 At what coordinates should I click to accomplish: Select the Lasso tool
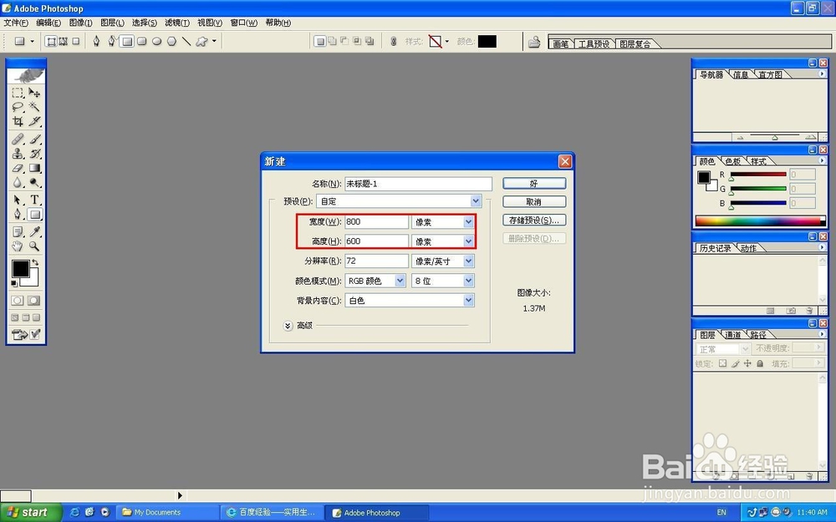tap(18, 106)
